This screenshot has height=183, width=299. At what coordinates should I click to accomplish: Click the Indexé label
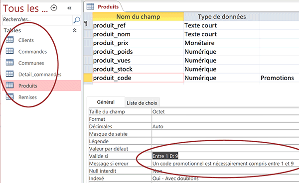[x=97, y=179]
